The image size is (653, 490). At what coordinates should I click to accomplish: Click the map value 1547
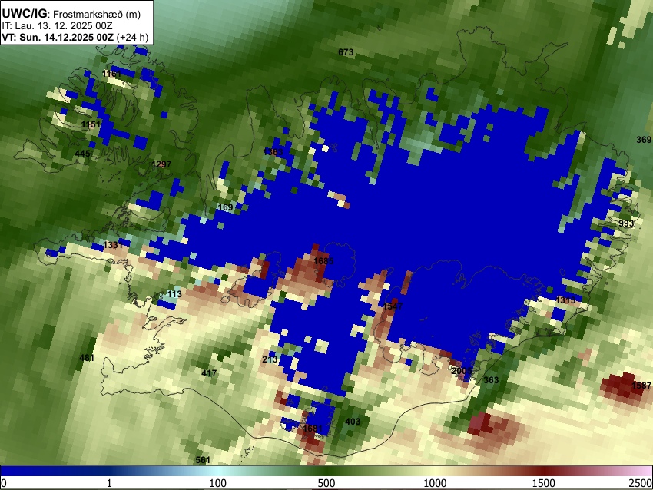(x=393, y=306)
